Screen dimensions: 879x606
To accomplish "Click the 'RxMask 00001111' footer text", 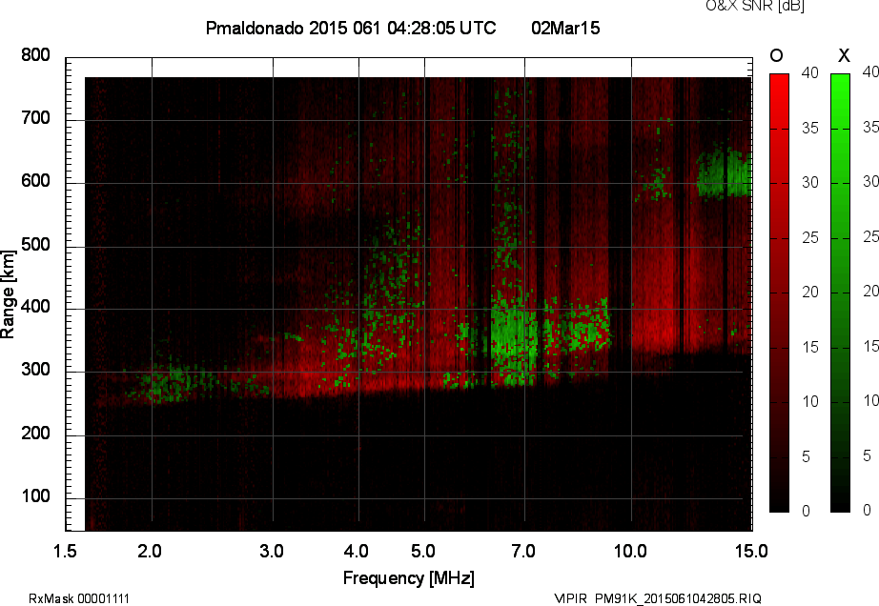I will 79,598.
